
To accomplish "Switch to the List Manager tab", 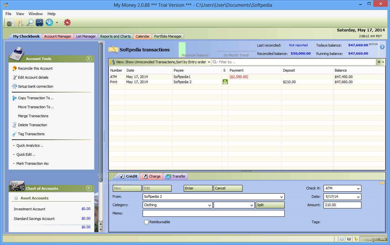I will click(86, 36).
